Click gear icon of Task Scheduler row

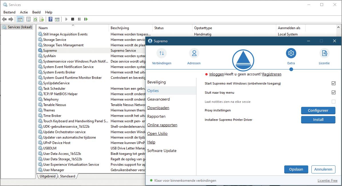[x=40, y=88]
